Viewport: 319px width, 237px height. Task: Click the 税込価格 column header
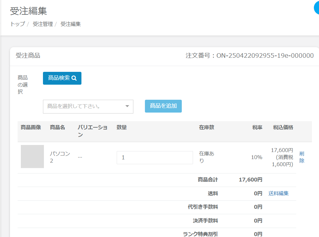[x=283, y=127]
